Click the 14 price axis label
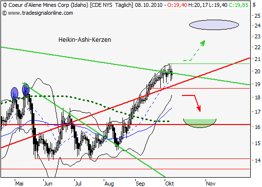Screen dimensions: 262x187 (257, 160)
